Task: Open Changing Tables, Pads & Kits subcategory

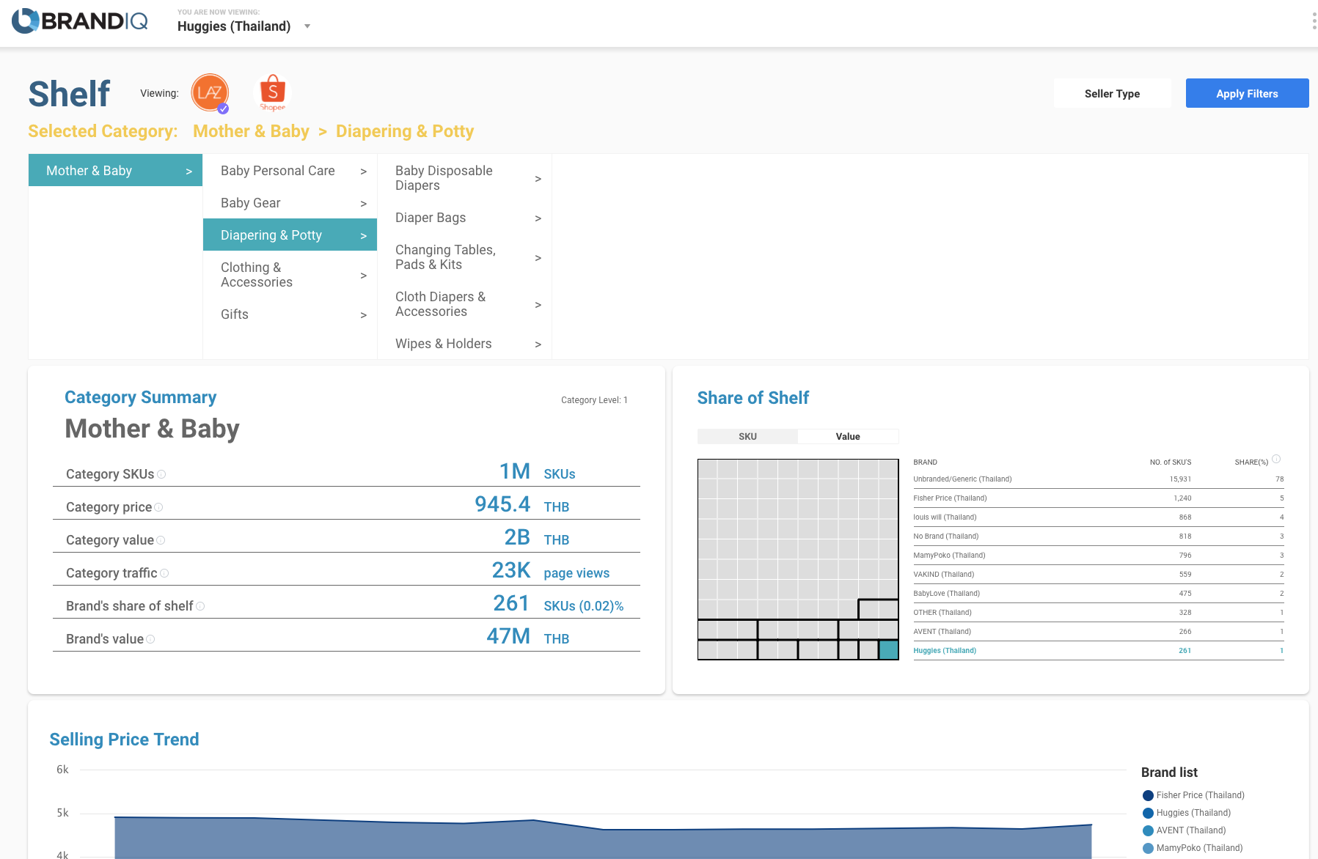Action: 464,257
